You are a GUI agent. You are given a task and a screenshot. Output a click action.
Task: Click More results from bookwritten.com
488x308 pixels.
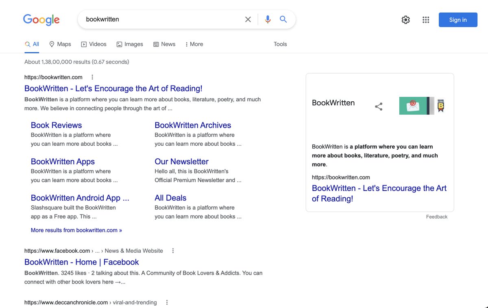76,230
